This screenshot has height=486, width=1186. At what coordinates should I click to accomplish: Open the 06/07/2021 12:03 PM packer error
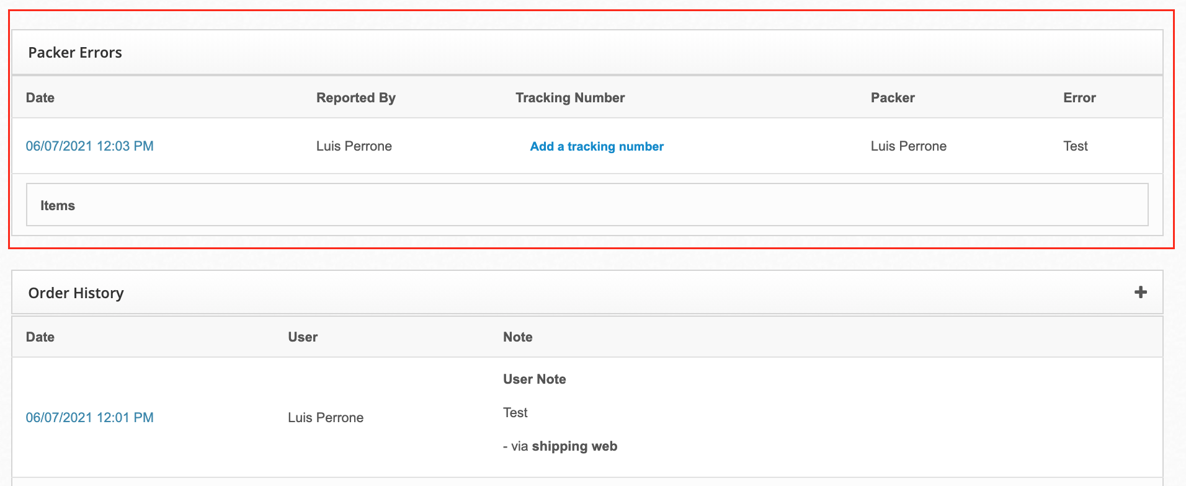90,146
